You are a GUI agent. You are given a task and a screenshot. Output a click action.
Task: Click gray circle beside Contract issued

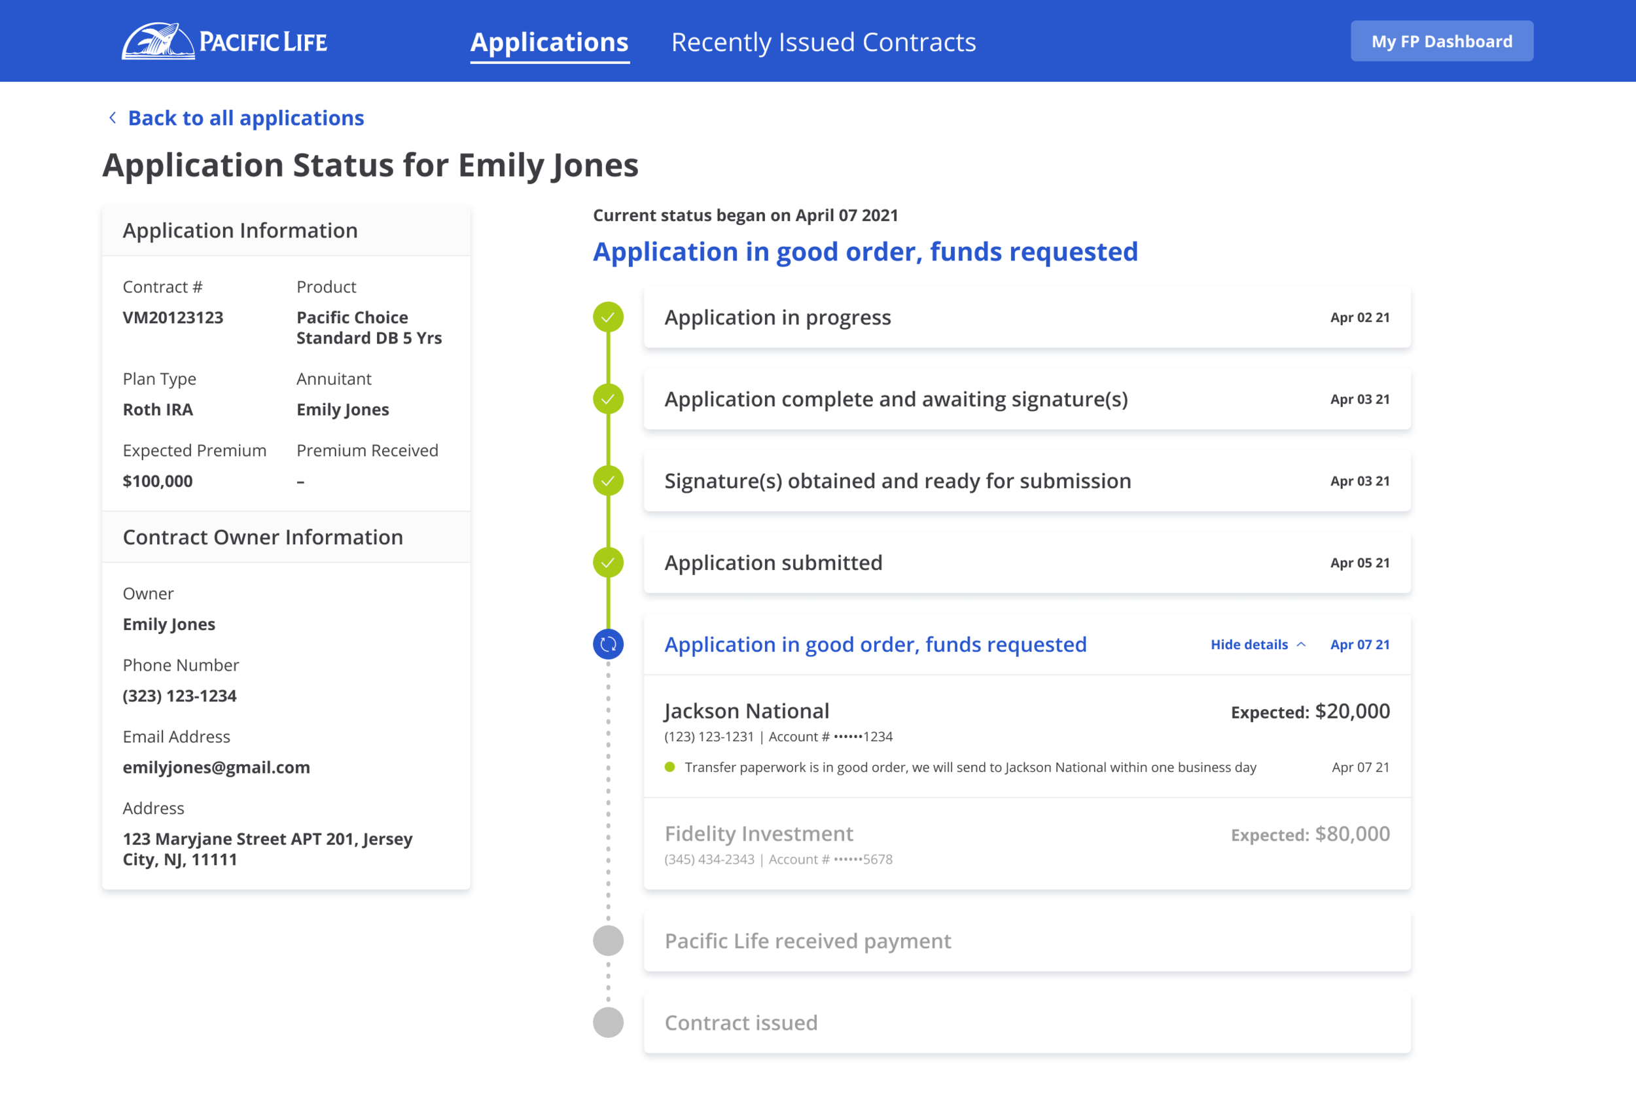tap(608, 1022)
